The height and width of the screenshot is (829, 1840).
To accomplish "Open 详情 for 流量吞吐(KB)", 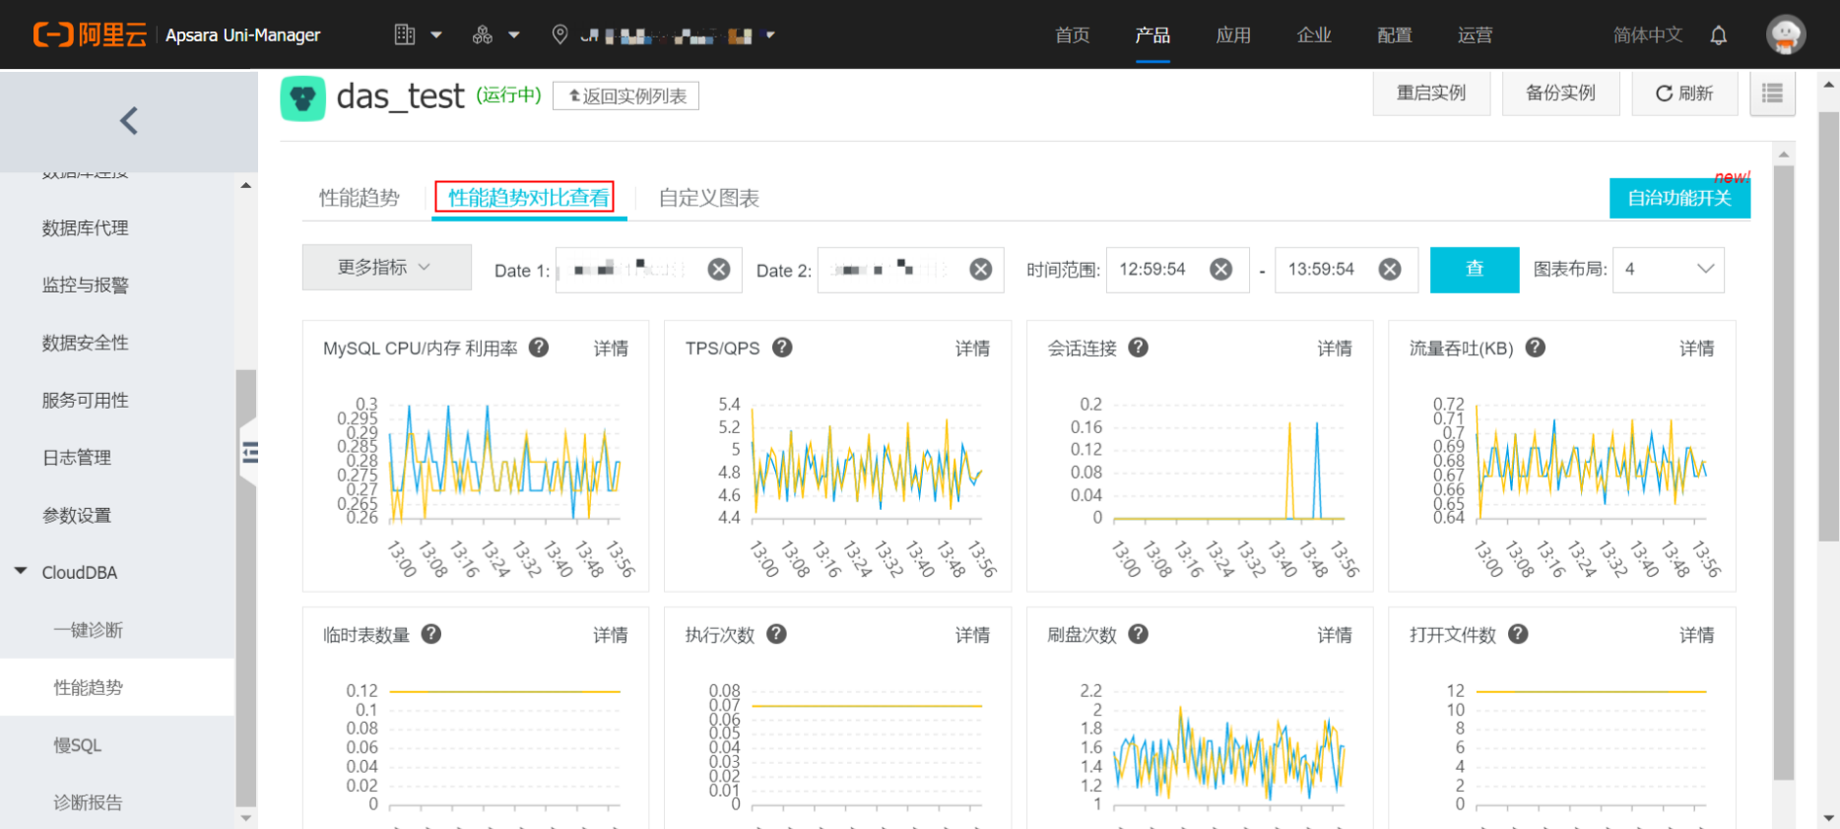I will [x=1696, y=349].
